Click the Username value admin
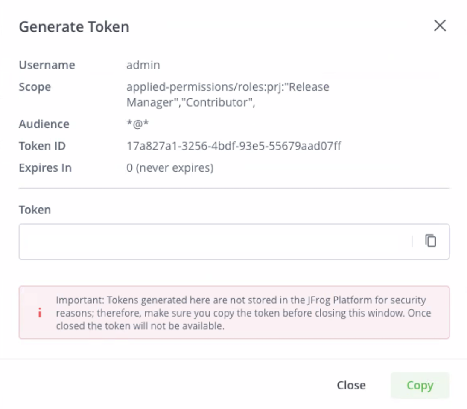Screen dimensions: 467x409 point(143,65)
